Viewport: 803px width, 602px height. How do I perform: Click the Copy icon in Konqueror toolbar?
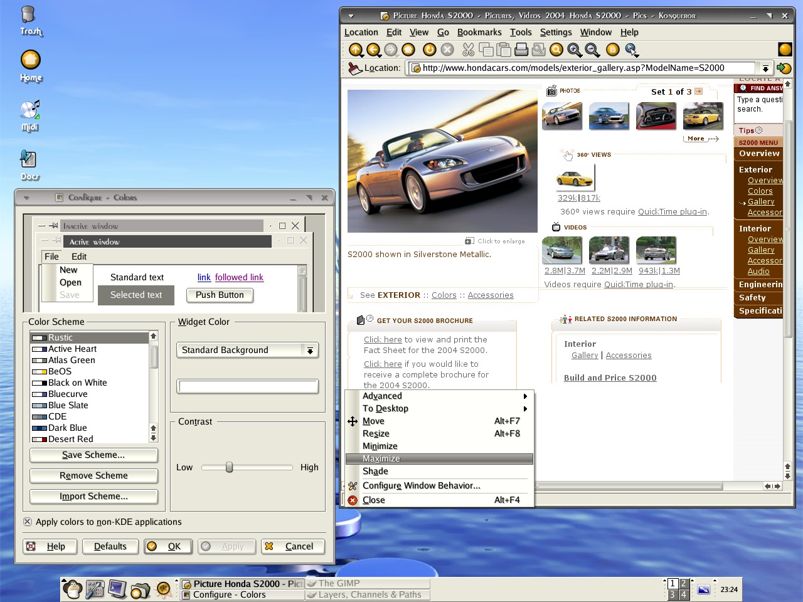[486, 50]
